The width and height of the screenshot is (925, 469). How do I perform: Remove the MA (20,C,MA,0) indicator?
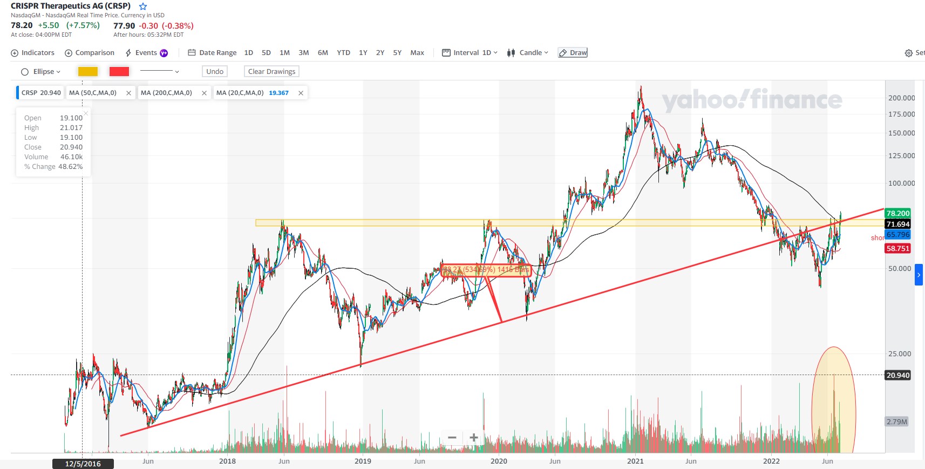coord(301,93)
